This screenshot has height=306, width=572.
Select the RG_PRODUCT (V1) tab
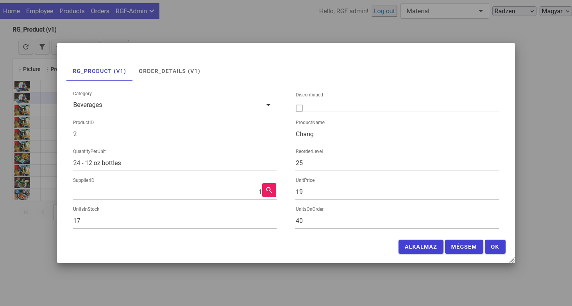pos(99,71)
